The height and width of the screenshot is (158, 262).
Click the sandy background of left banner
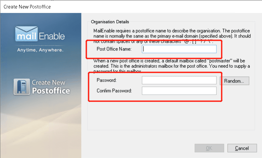(40, 130)
